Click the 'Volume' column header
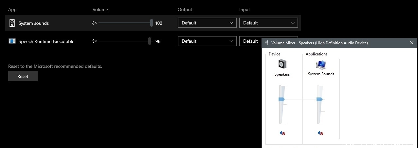 pyautogui.click(x=100, y=9)
